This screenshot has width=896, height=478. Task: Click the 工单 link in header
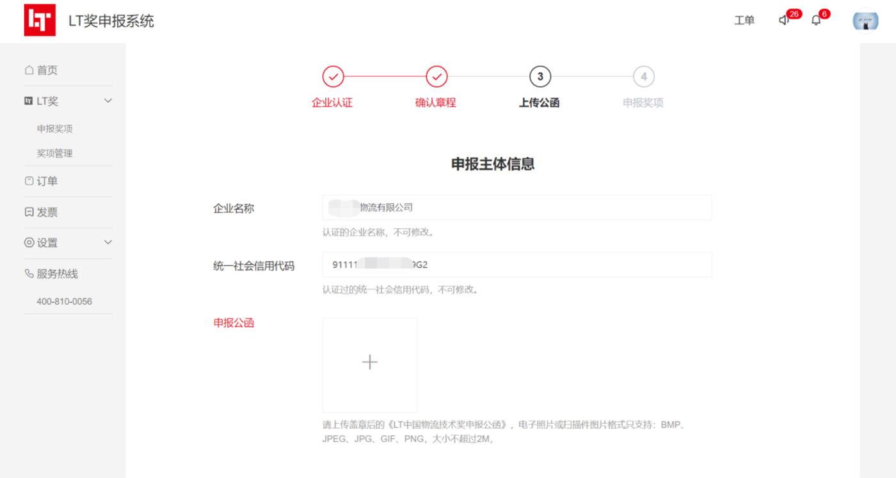(x=744, y=20)
